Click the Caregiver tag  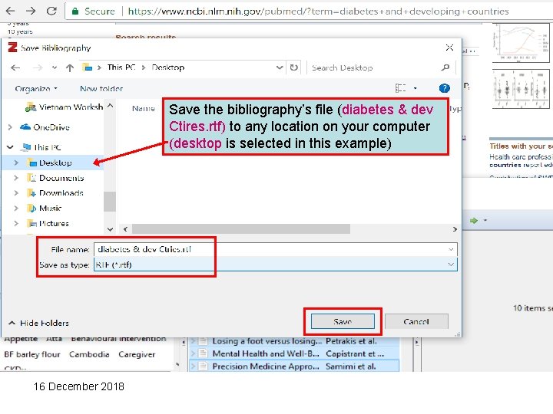click(x=137, y=354)
